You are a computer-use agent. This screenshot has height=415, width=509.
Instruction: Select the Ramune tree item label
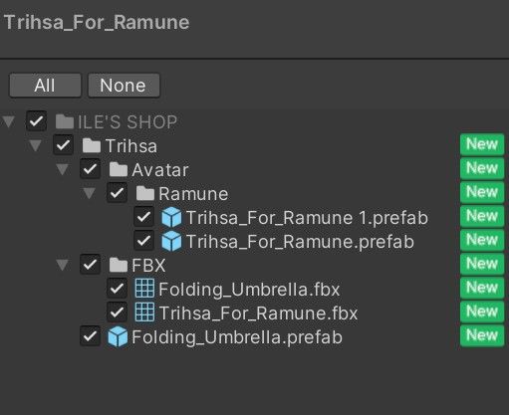193,194
